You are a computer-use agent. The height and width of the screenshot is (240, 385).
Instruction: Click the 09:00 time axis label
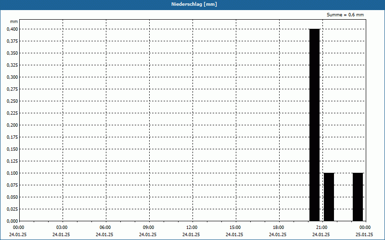pos(149,228)
